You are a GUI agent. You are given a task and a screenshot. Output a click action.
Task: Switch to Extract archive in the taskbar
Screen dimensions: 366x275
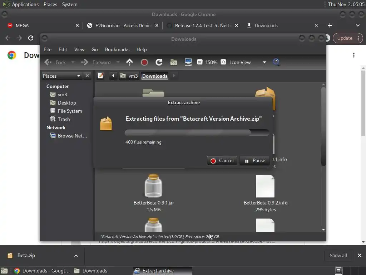tap(163, 271)
